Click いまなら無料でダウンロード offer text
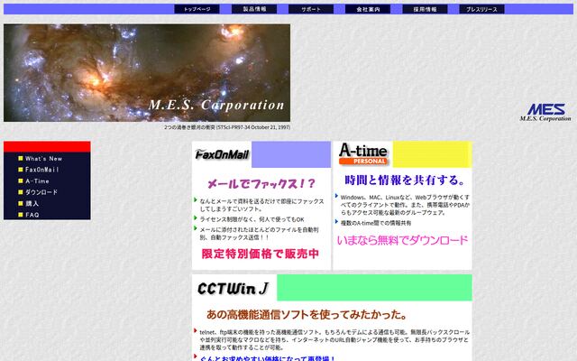The width and height of the screenshot is (577, 361). 402,241
